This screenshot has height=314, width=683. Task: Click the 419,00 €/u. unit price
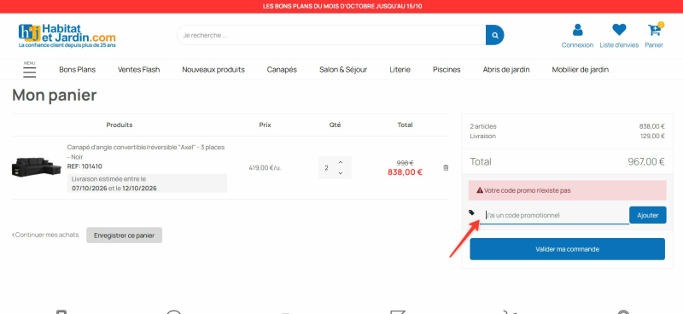(x=265, y=168)
